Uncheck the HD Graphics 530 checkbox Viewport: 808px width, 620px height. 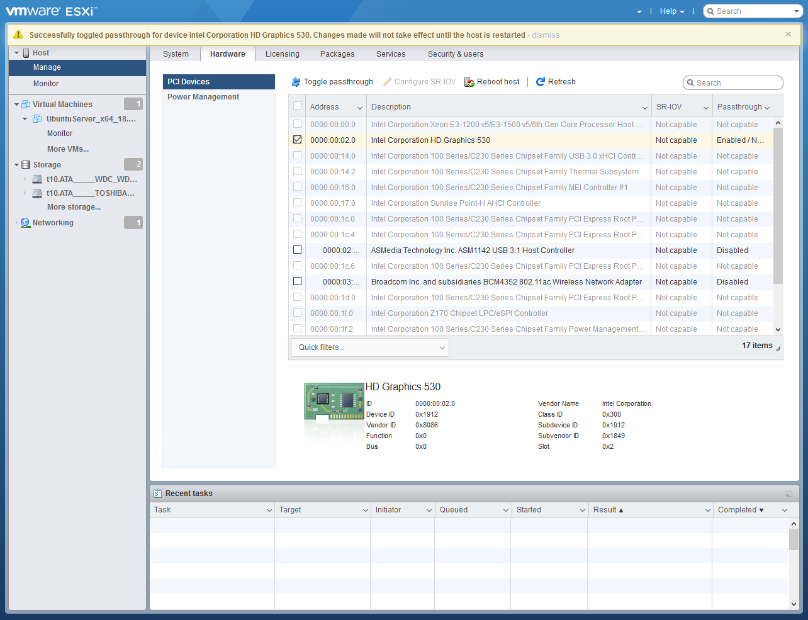point(297,140)
